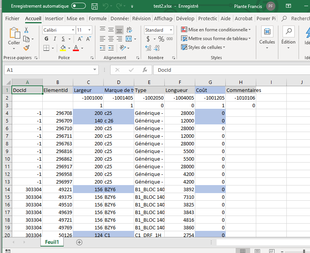310x253 pixels.
Task: Add a new sheet with plus icon
Action: 79,242
